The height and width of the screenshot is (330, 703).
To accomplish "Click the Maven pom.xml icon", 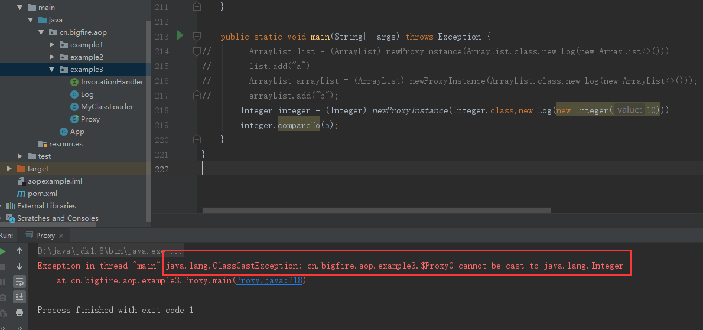I will tap(21, 194).
